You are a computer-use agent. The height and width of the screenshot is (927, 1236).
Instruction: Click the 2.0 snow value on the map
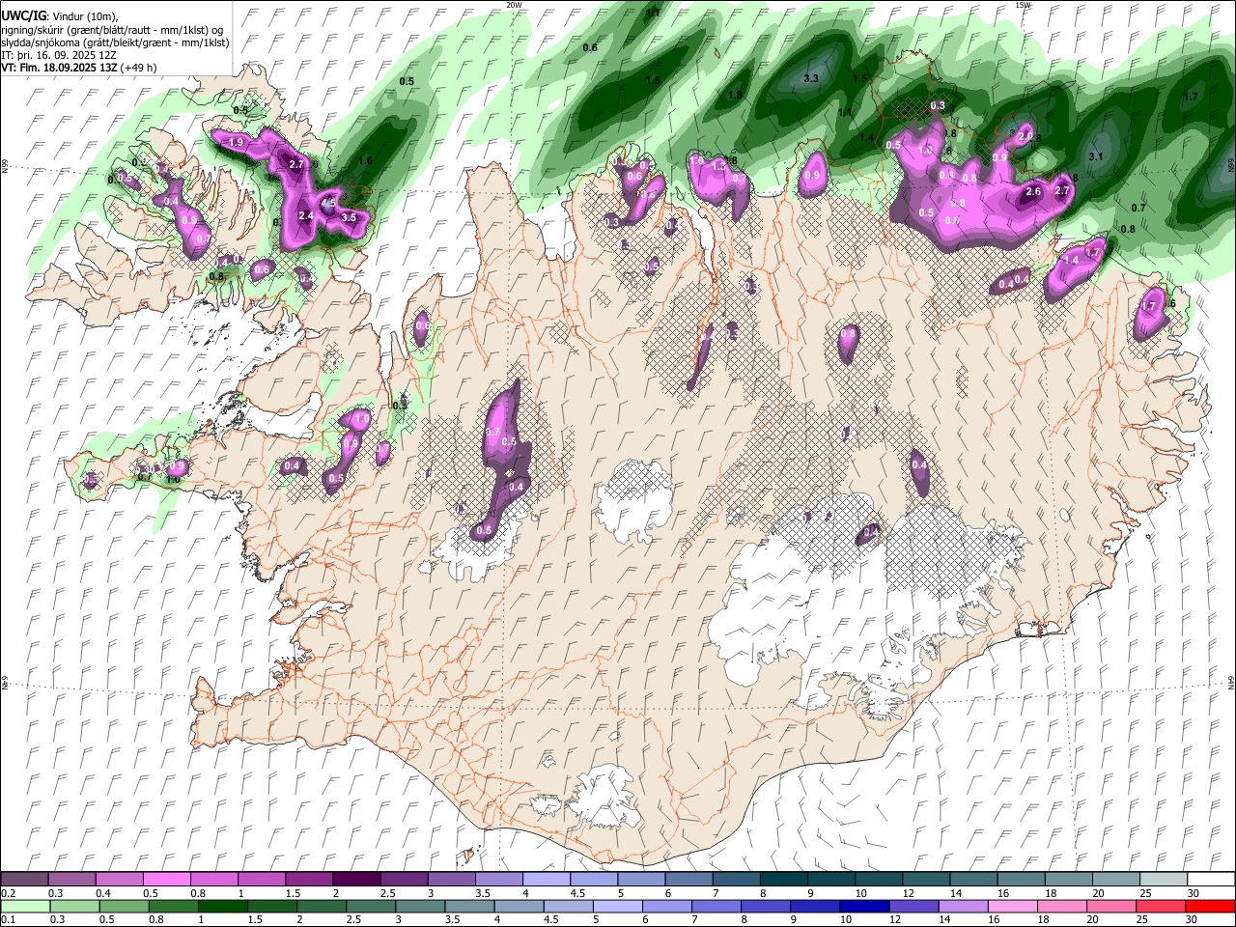(x=1025, y=136)
